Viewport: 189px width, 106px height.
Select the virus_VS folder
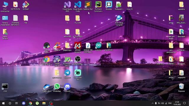[130, 5]
